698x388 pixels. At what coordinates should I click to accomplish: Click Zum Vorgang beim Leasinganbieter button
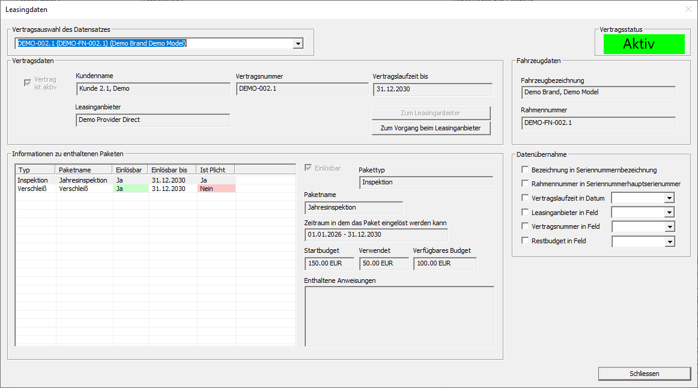click(431, 128)
